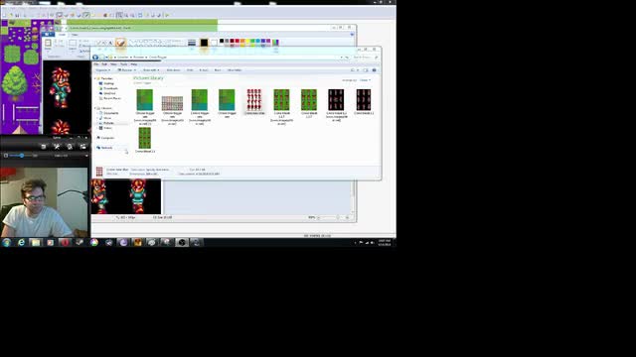The width and height of the screenshot is (636, 357).
Task: Click Paint's Color 1 black box
Action: pyautogui.click(x=204, y=43)
